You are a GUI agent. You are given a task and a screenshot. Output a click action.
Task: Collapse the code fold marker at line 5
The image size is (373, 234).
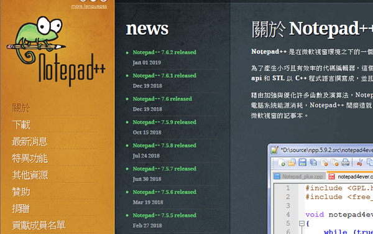[x=302, y=223]
